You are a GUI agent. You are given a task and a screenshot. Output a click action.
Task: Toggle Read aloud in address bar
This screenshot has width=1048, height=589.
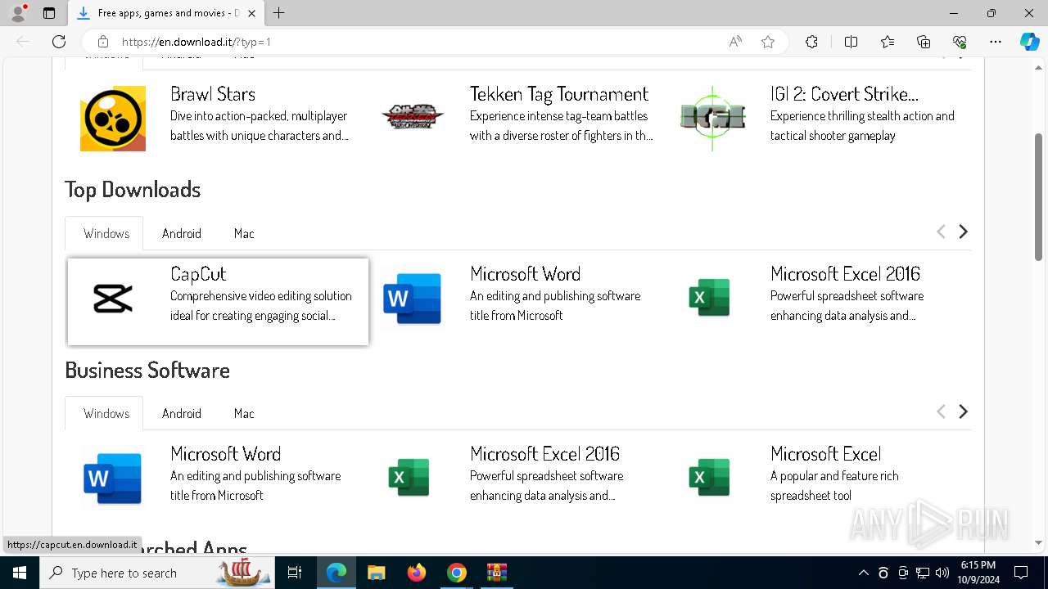(735, 42)
